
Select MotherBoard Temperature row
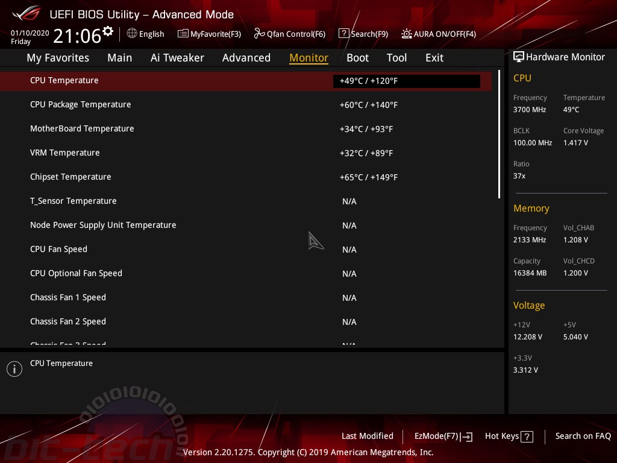[x=246, y=129]
